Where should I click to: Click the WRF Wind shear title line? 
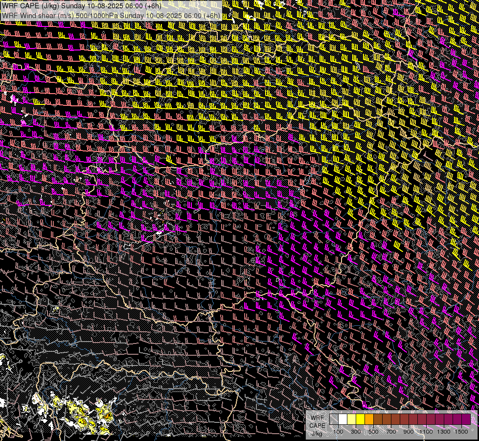111,16
